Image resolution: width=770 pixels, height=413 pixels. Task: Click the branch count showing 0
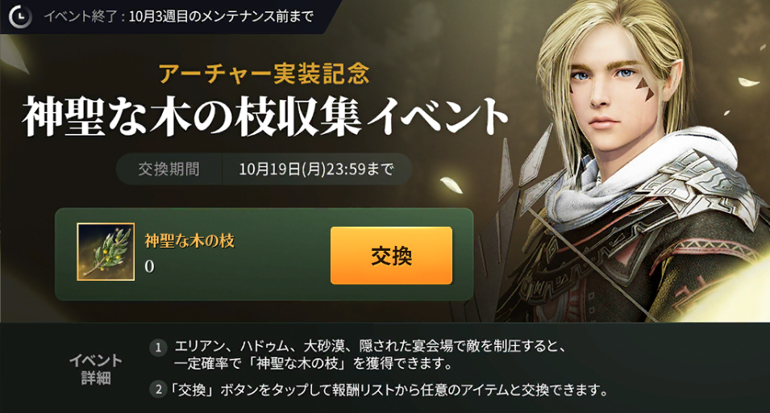[149, 267]
